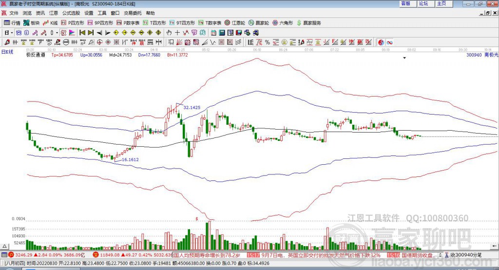Click the Tp=34.6785 value
Viewport: 499px width, 270px height.
[x=62, y=55]
